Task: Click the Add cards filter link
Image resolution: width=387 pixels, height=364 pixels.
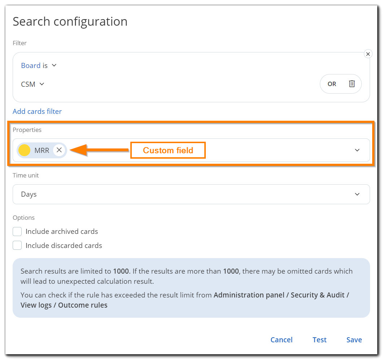Action: (37, 111)
